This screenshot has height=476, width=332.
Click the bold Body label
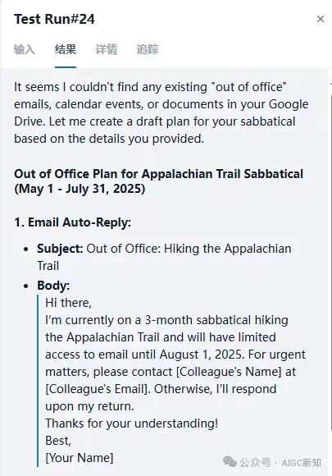tap(53, 286)
